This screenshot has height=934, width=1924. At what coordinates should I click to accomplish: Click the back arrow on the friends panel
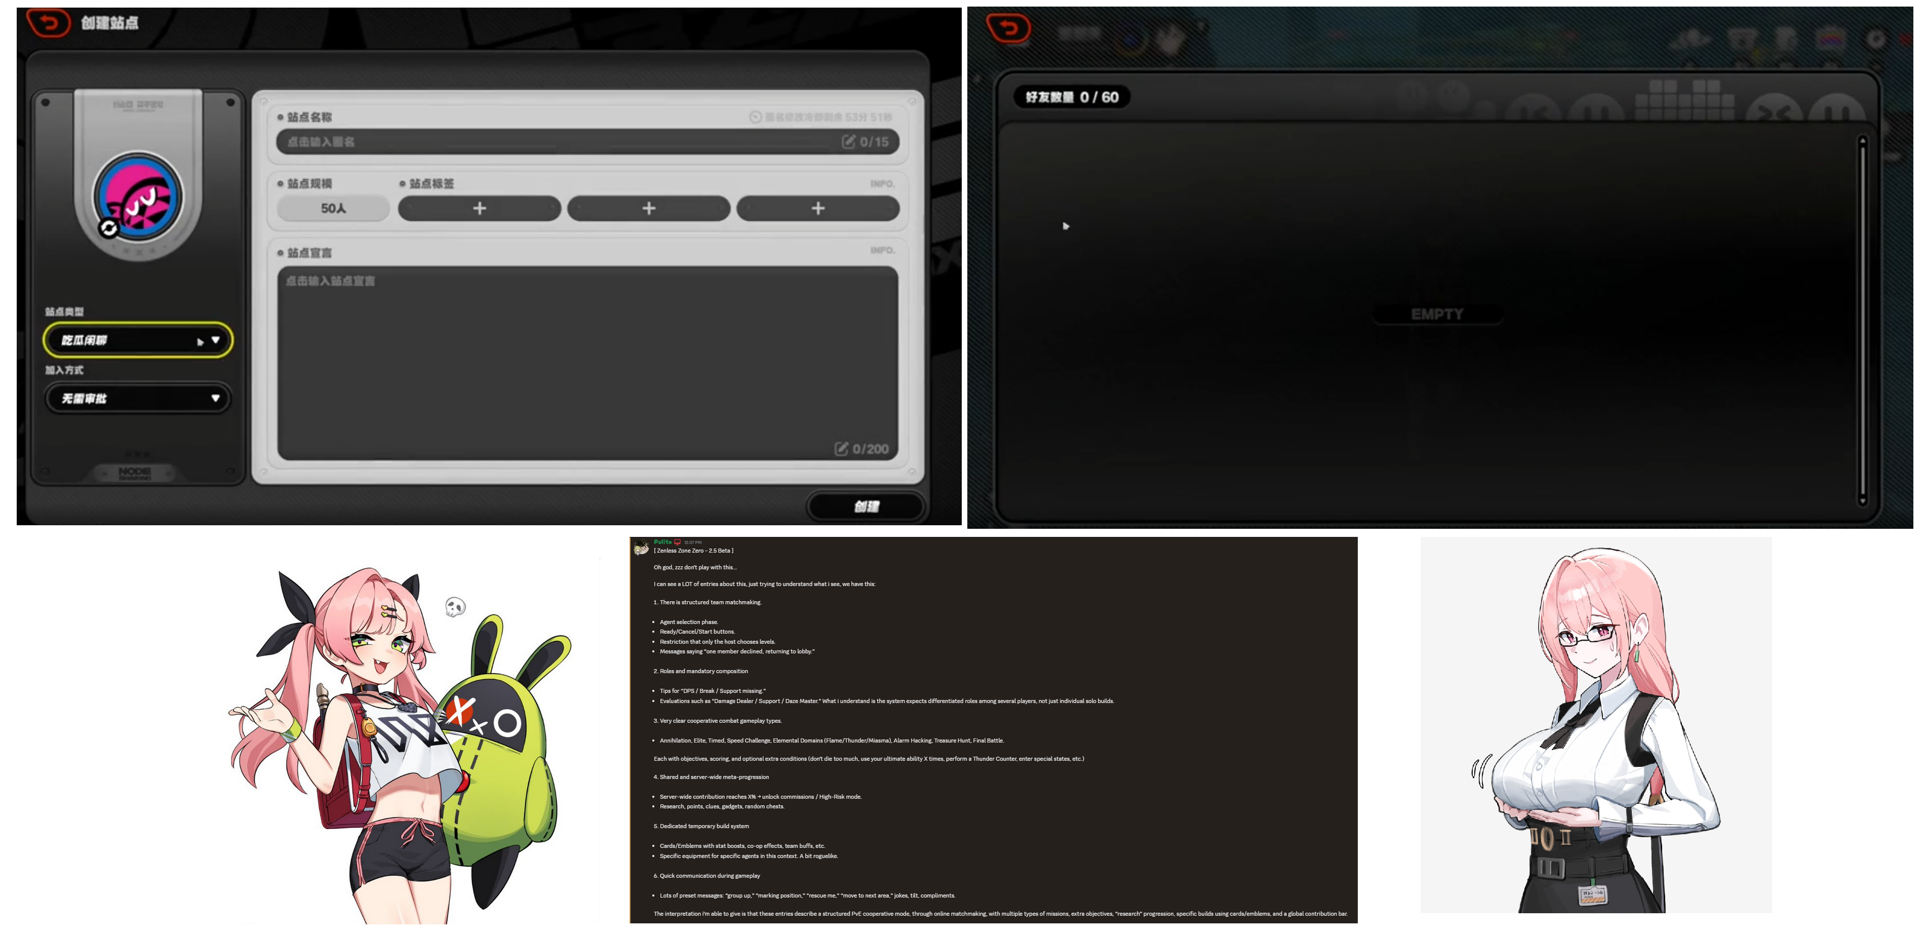1007,29
